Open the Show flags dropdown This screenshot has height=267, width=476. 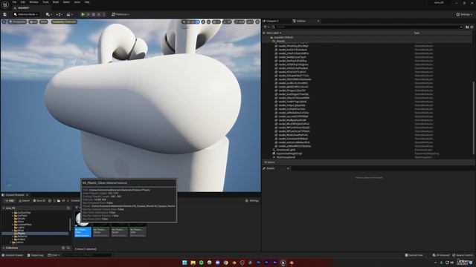pos(44,22)
